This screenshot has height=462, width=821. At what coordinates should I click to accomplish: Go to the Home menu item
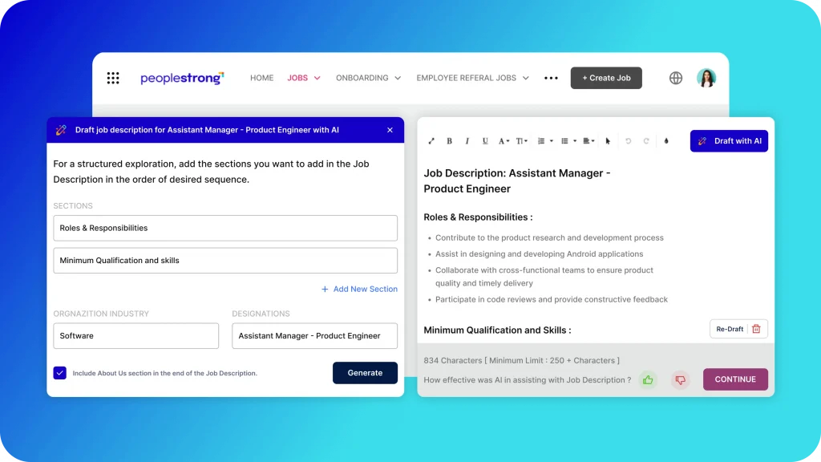(x=261, y=78)
